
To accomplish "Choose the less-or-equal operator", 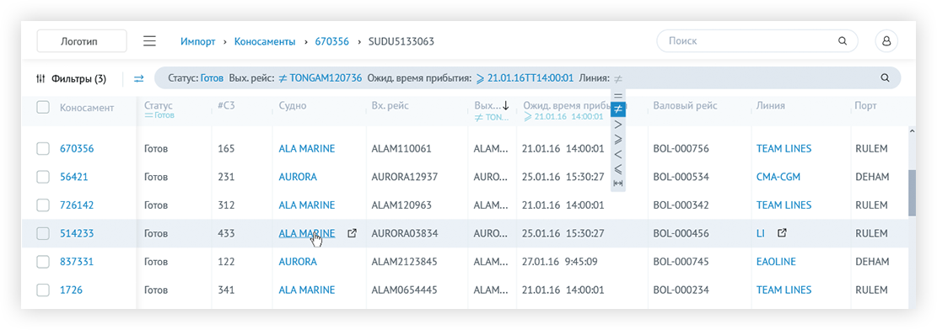I will (618, 168).
